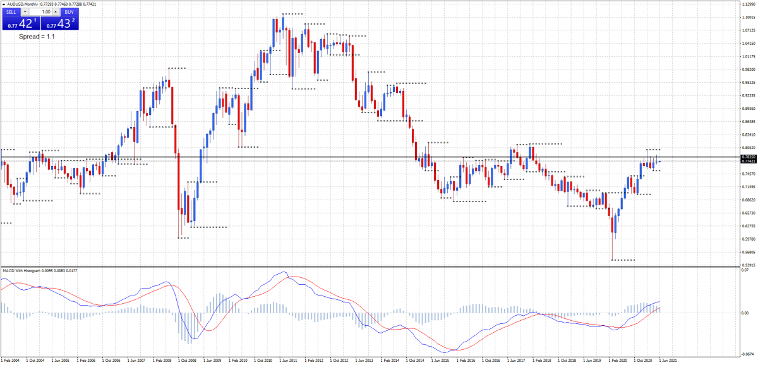Viewport: 758px width, 365px height.
Task: Click the BUY button in trading panel
Action: pos(69,12)
